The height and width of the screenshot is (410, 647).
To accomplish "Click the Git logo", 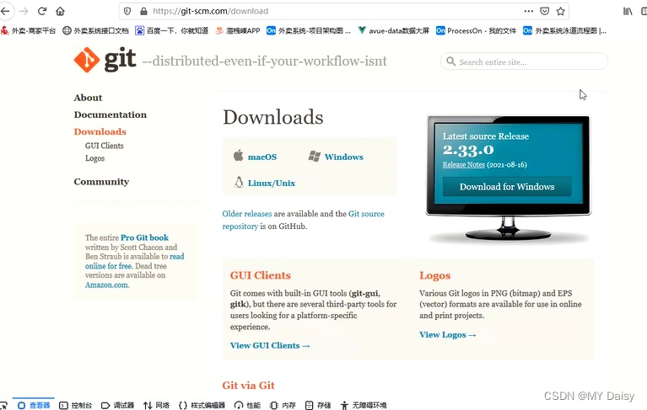I will pyautogui.click(x=105, y=60).
